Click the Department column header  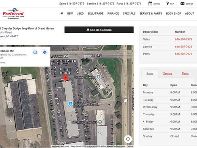[150, 32]
